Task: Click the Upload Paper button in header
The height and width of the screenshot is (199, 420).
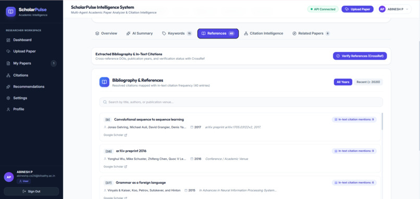Action: (x=357, y=9)
